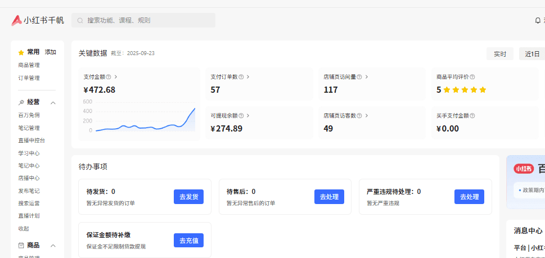Image resolution: width=545 pixels, height=258 pixels.
Task: Click the notification bell icon
Action: point(538,20)
